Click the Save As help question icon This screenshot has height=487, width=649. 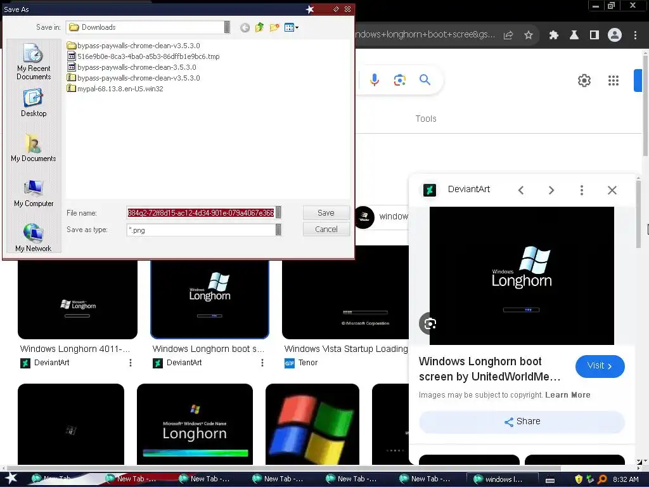tap(336, 9)
